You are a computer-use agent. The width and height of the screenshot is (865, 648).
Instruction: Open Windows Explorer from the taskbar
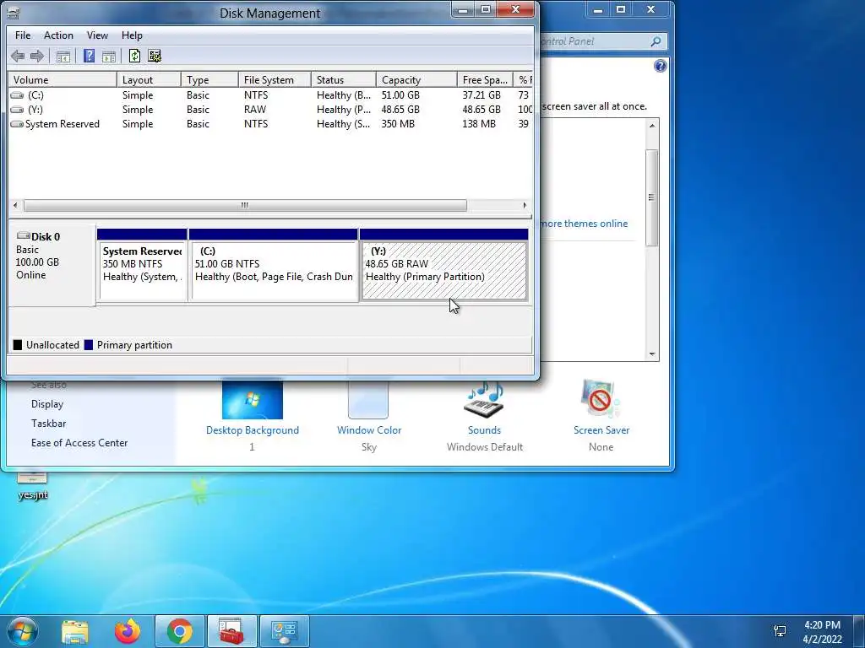coord(75,631)
